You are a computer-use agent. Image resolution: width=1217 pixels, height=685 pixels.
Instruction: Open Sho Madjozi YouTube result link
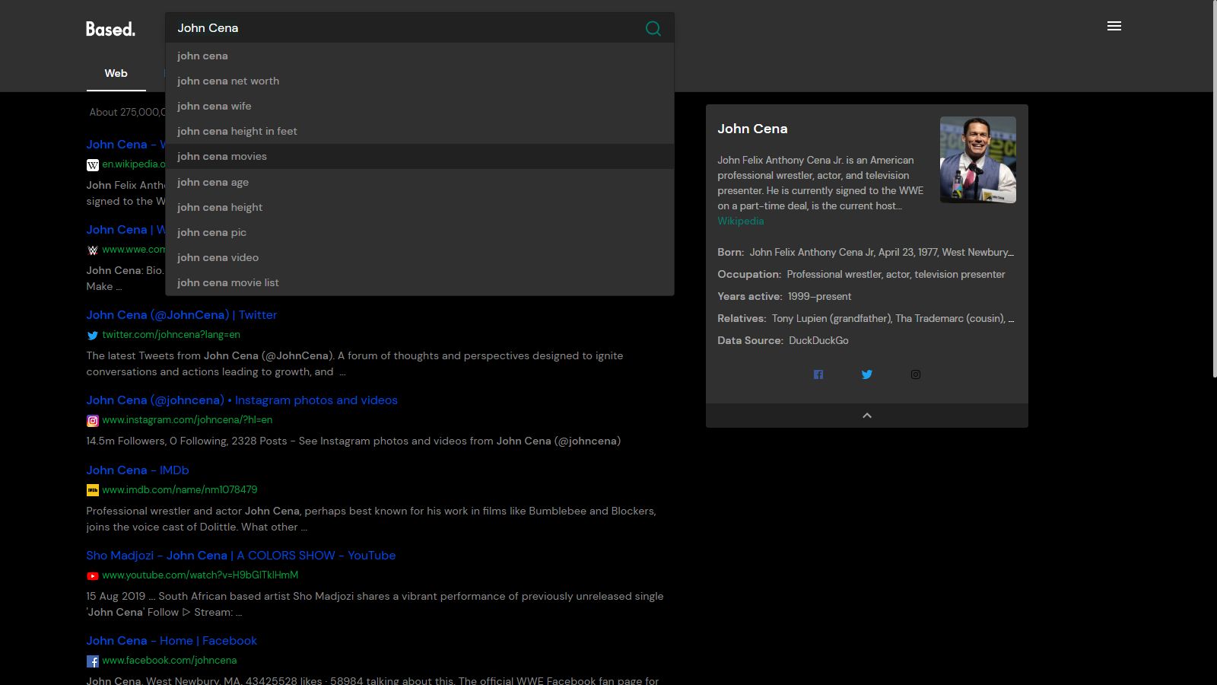[240, 556]
